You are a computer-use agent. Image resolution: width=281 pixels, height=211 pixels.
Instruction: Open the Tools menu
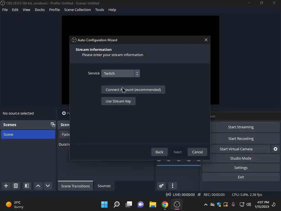99,10
